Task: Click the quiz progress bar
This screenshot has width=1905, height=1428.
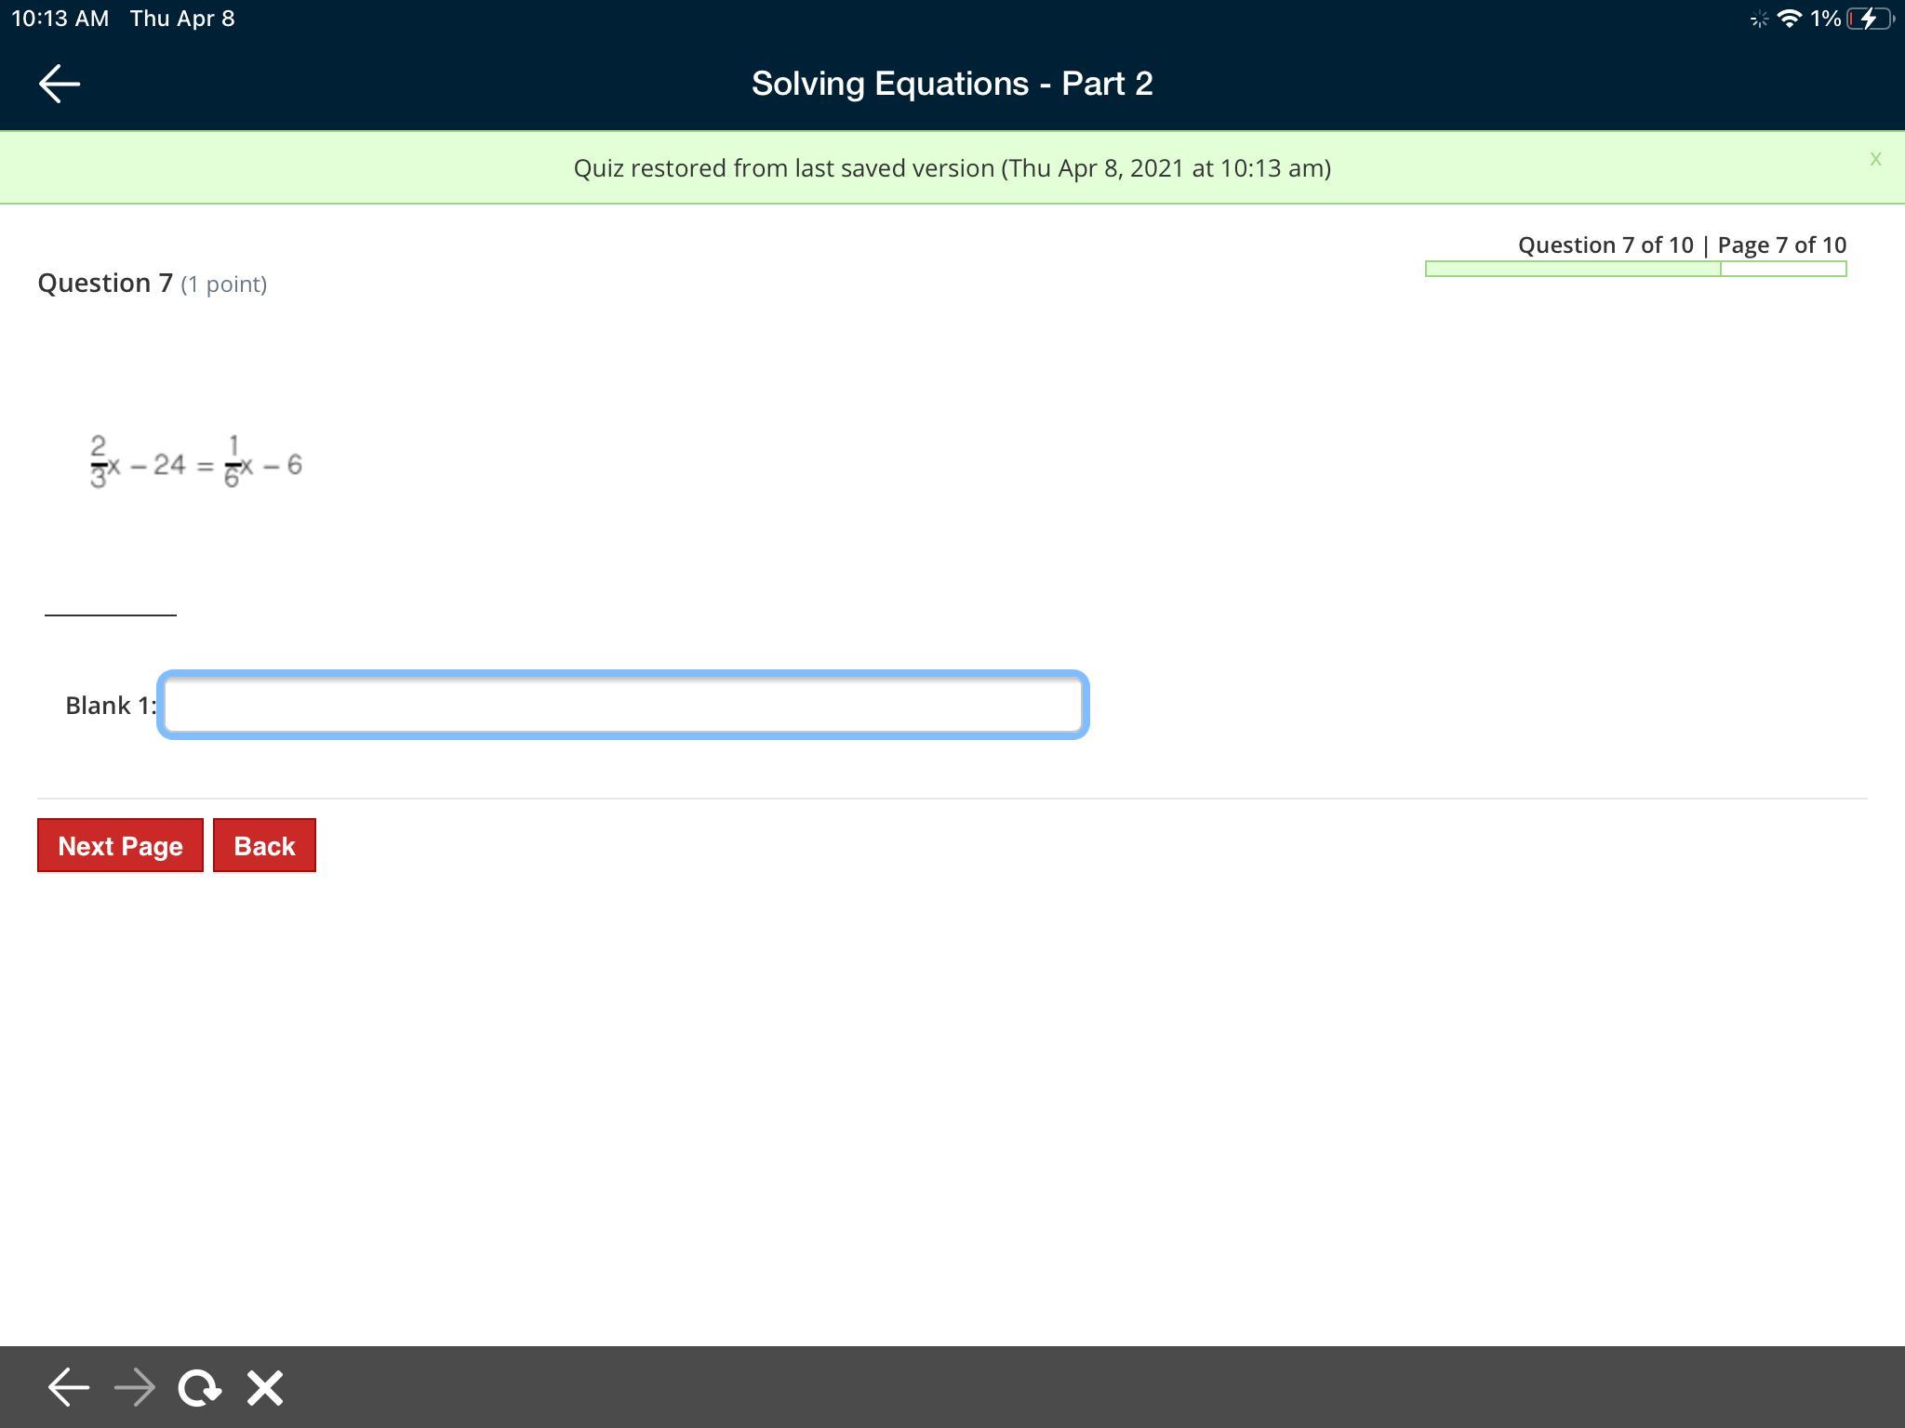Action: tap(1635, 269)
